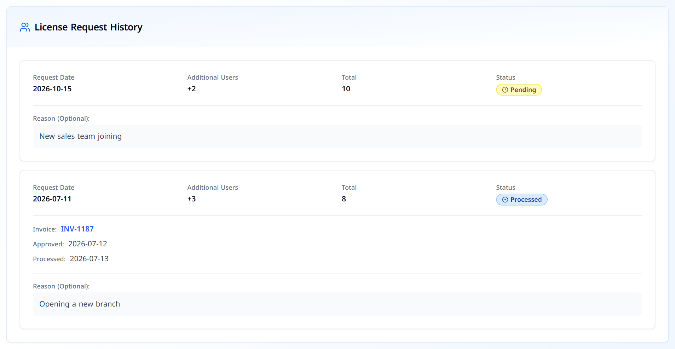Click reason text New sales team joining

80,136
